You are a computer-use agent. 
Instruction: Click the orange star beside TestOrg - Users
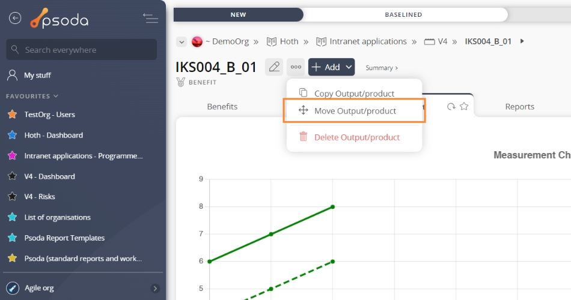coord(11,115)
